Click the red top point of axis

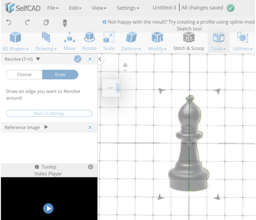(189, 95)
